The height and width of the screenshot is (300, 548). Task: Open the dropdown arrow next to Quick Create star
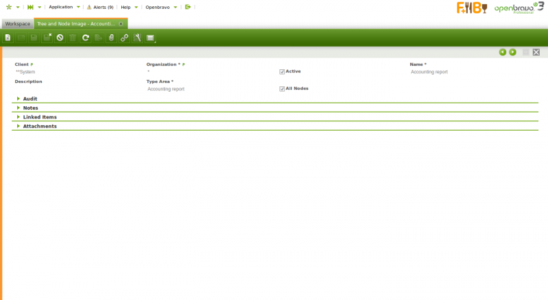tap(18, 7)
